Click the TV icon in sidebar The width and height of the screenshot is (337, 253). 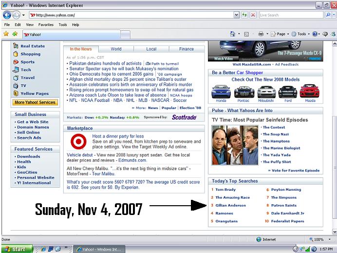[x=16, y=86]
